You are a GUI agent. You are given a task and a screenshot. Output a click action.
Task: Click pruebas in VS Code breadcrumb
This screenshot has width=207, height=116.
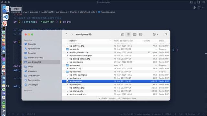click(x=34, y=12)
